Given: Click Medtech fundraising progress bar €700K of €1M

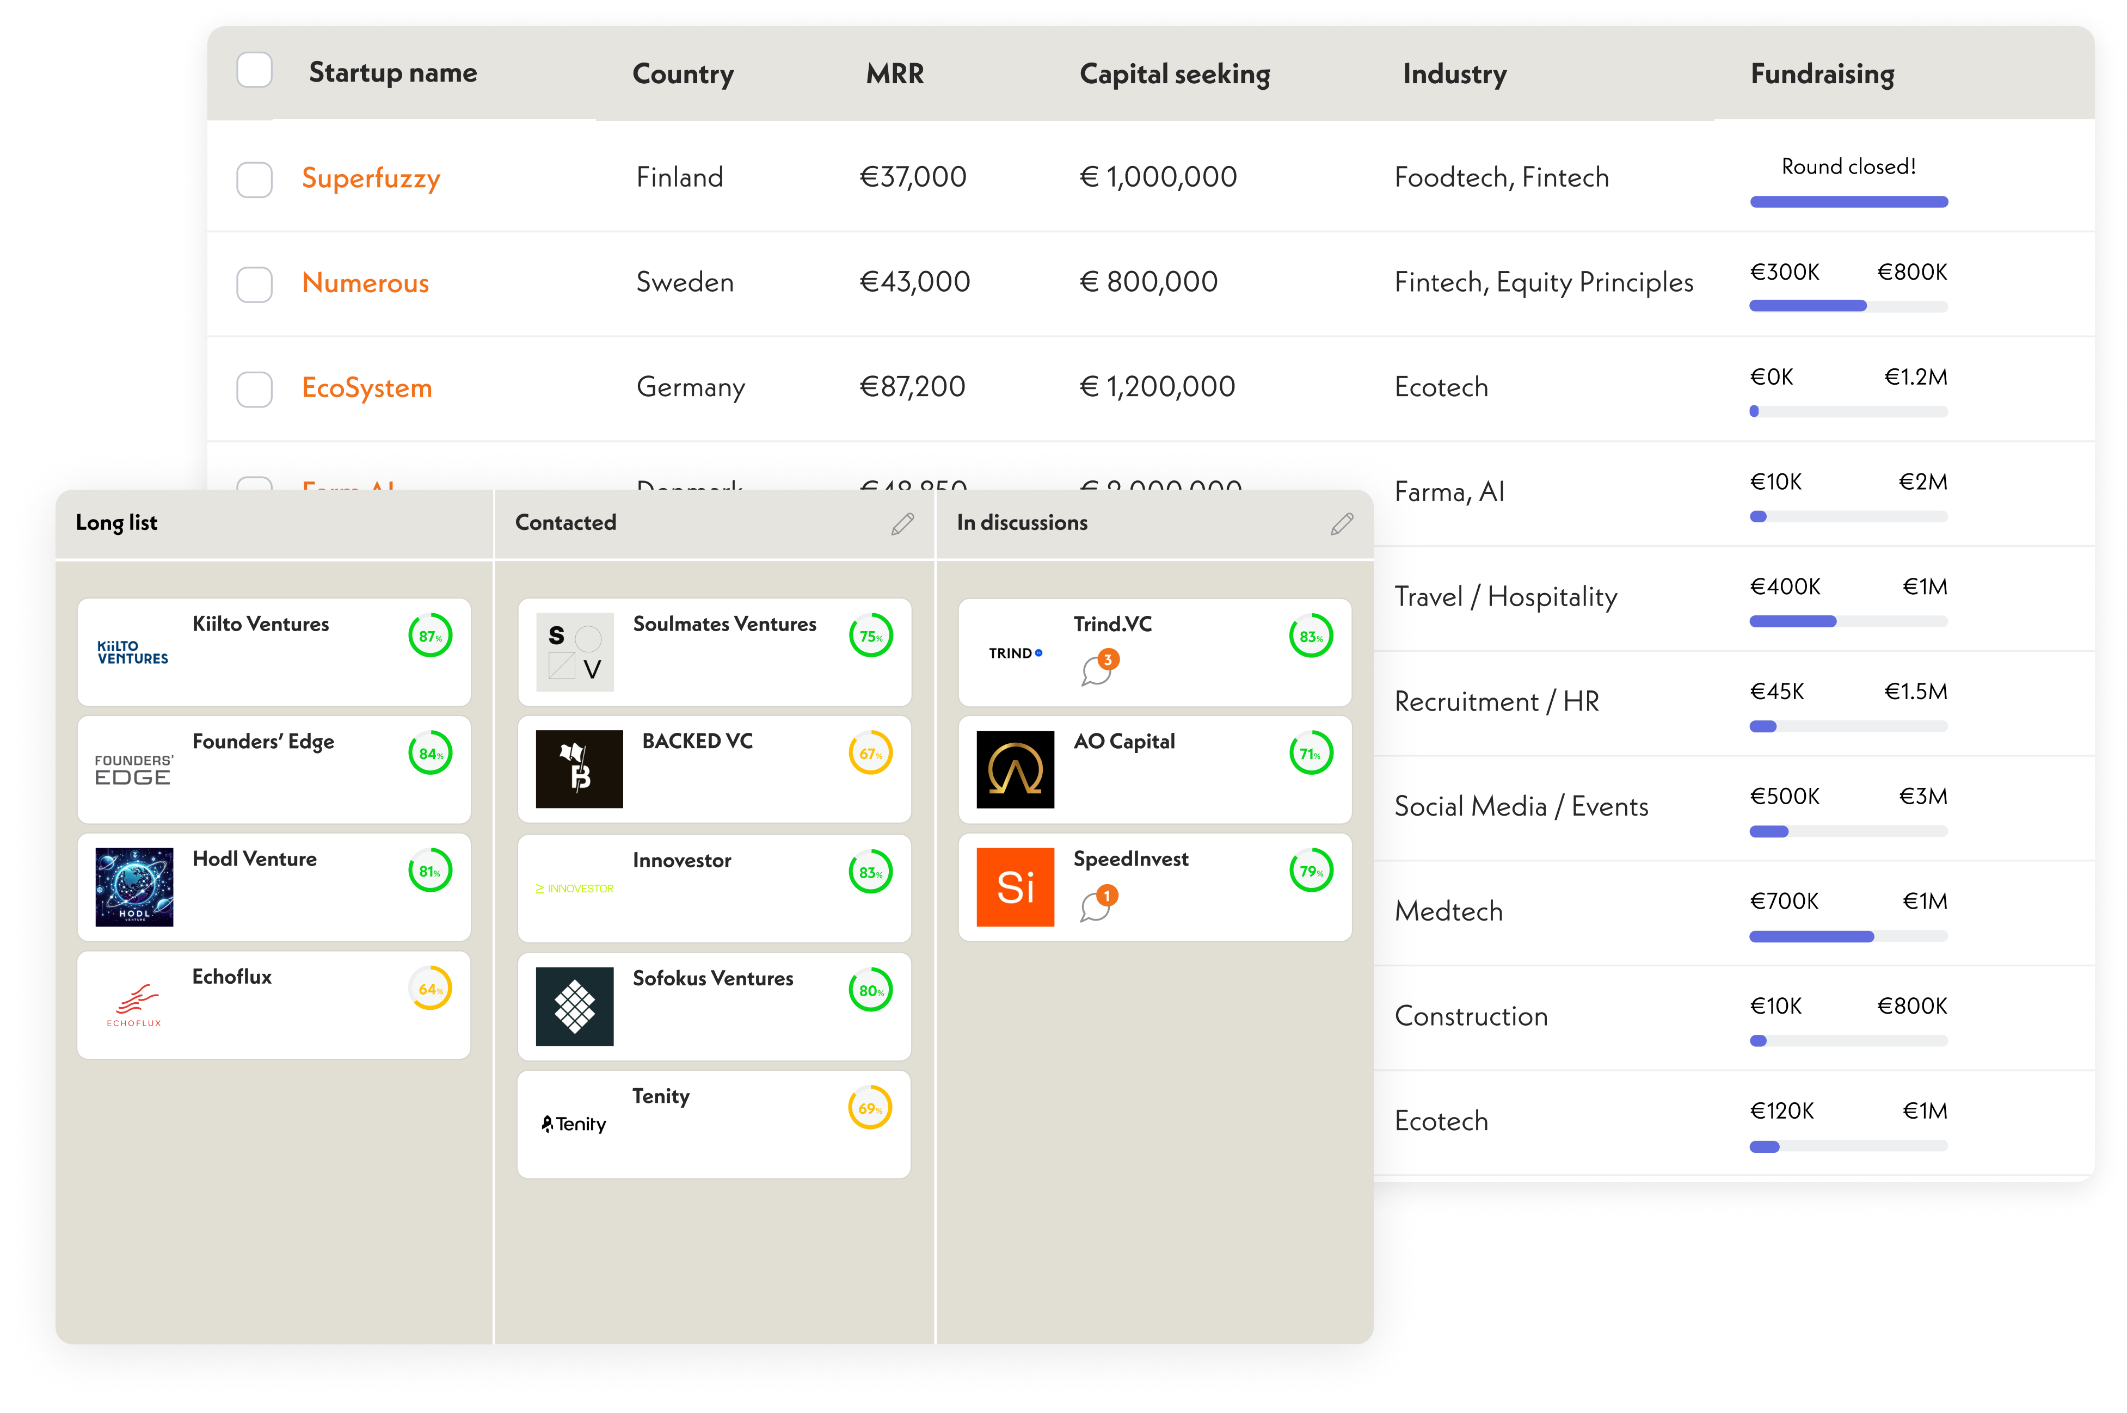Looking at the screenshot, I should point(1848,937).
